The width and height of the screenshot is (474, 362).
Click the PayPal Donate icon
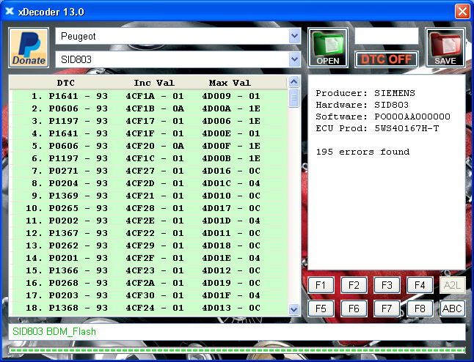point(29,48)
